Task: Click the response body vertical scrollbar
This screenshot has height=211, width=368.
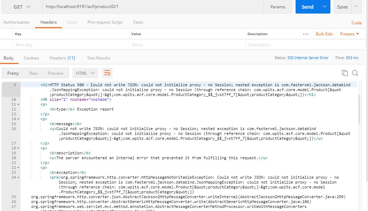Action: tap(359, 109)
